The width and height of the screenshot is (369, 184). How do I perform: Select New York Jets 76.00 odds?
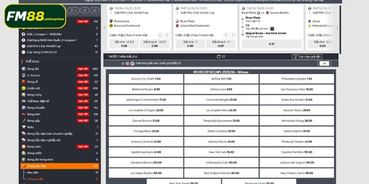221,152
